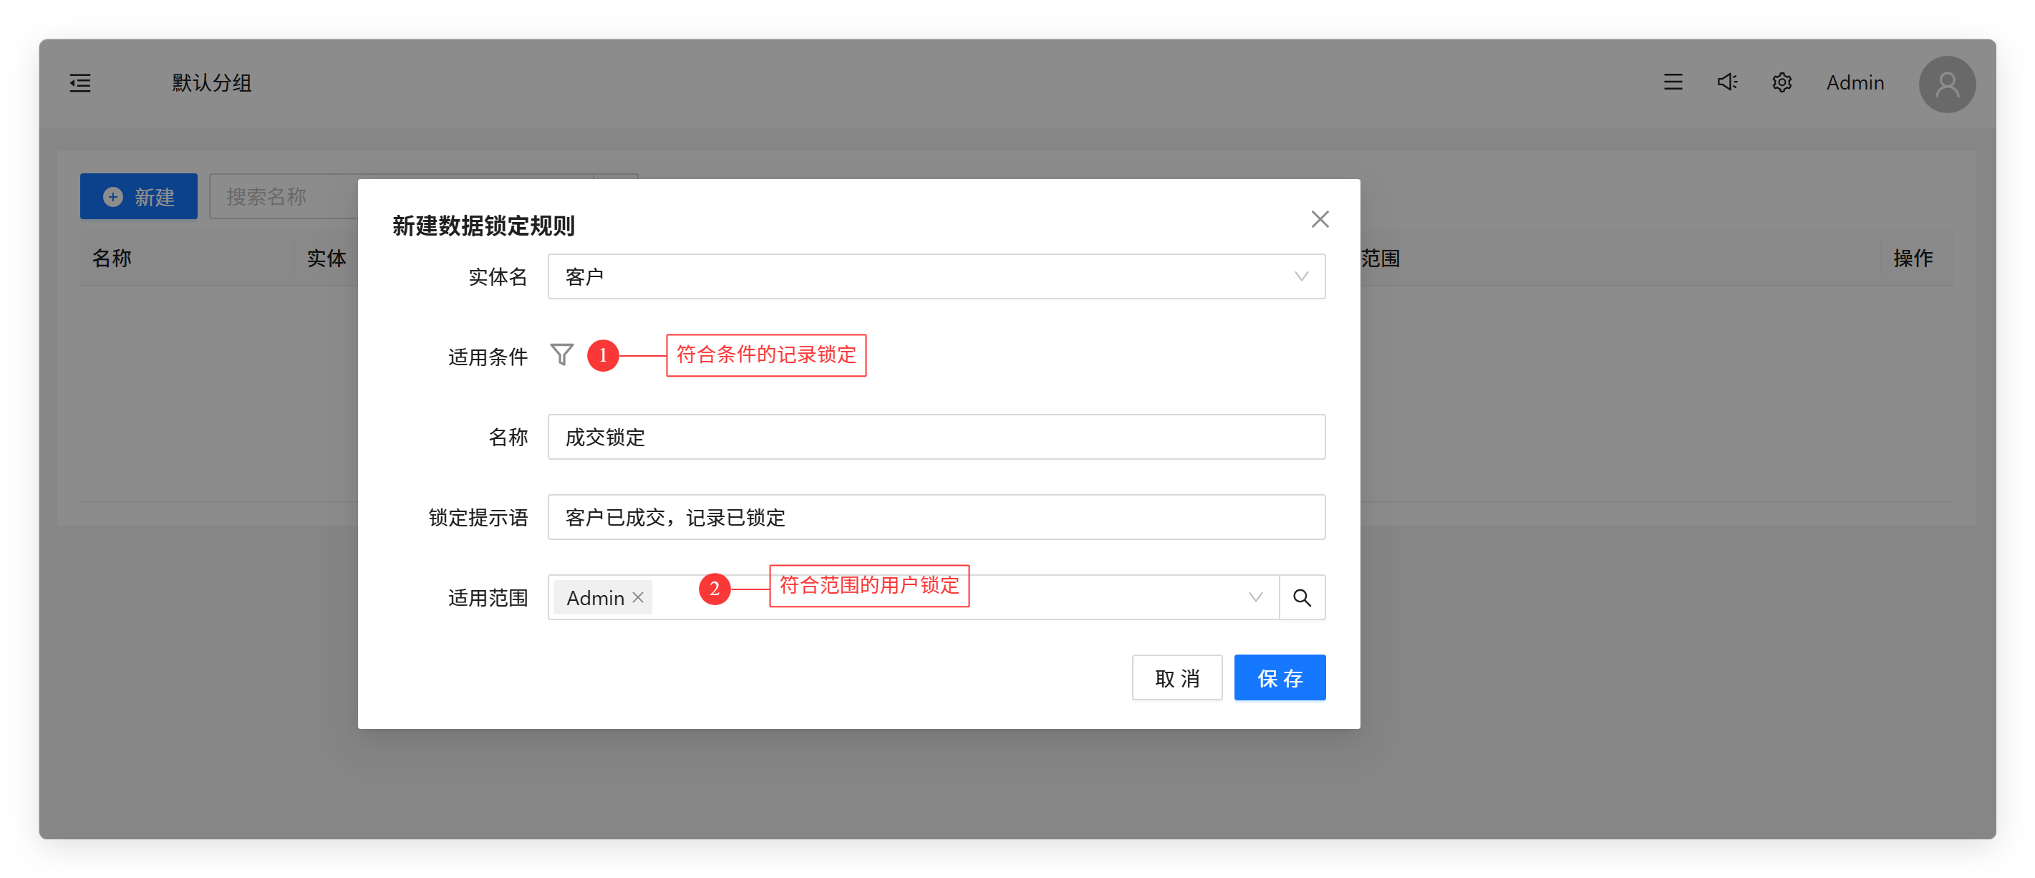Click the 名称 field containing 成交锁定
Viewport: 2035px width, 878px height.
click(936, 437)
